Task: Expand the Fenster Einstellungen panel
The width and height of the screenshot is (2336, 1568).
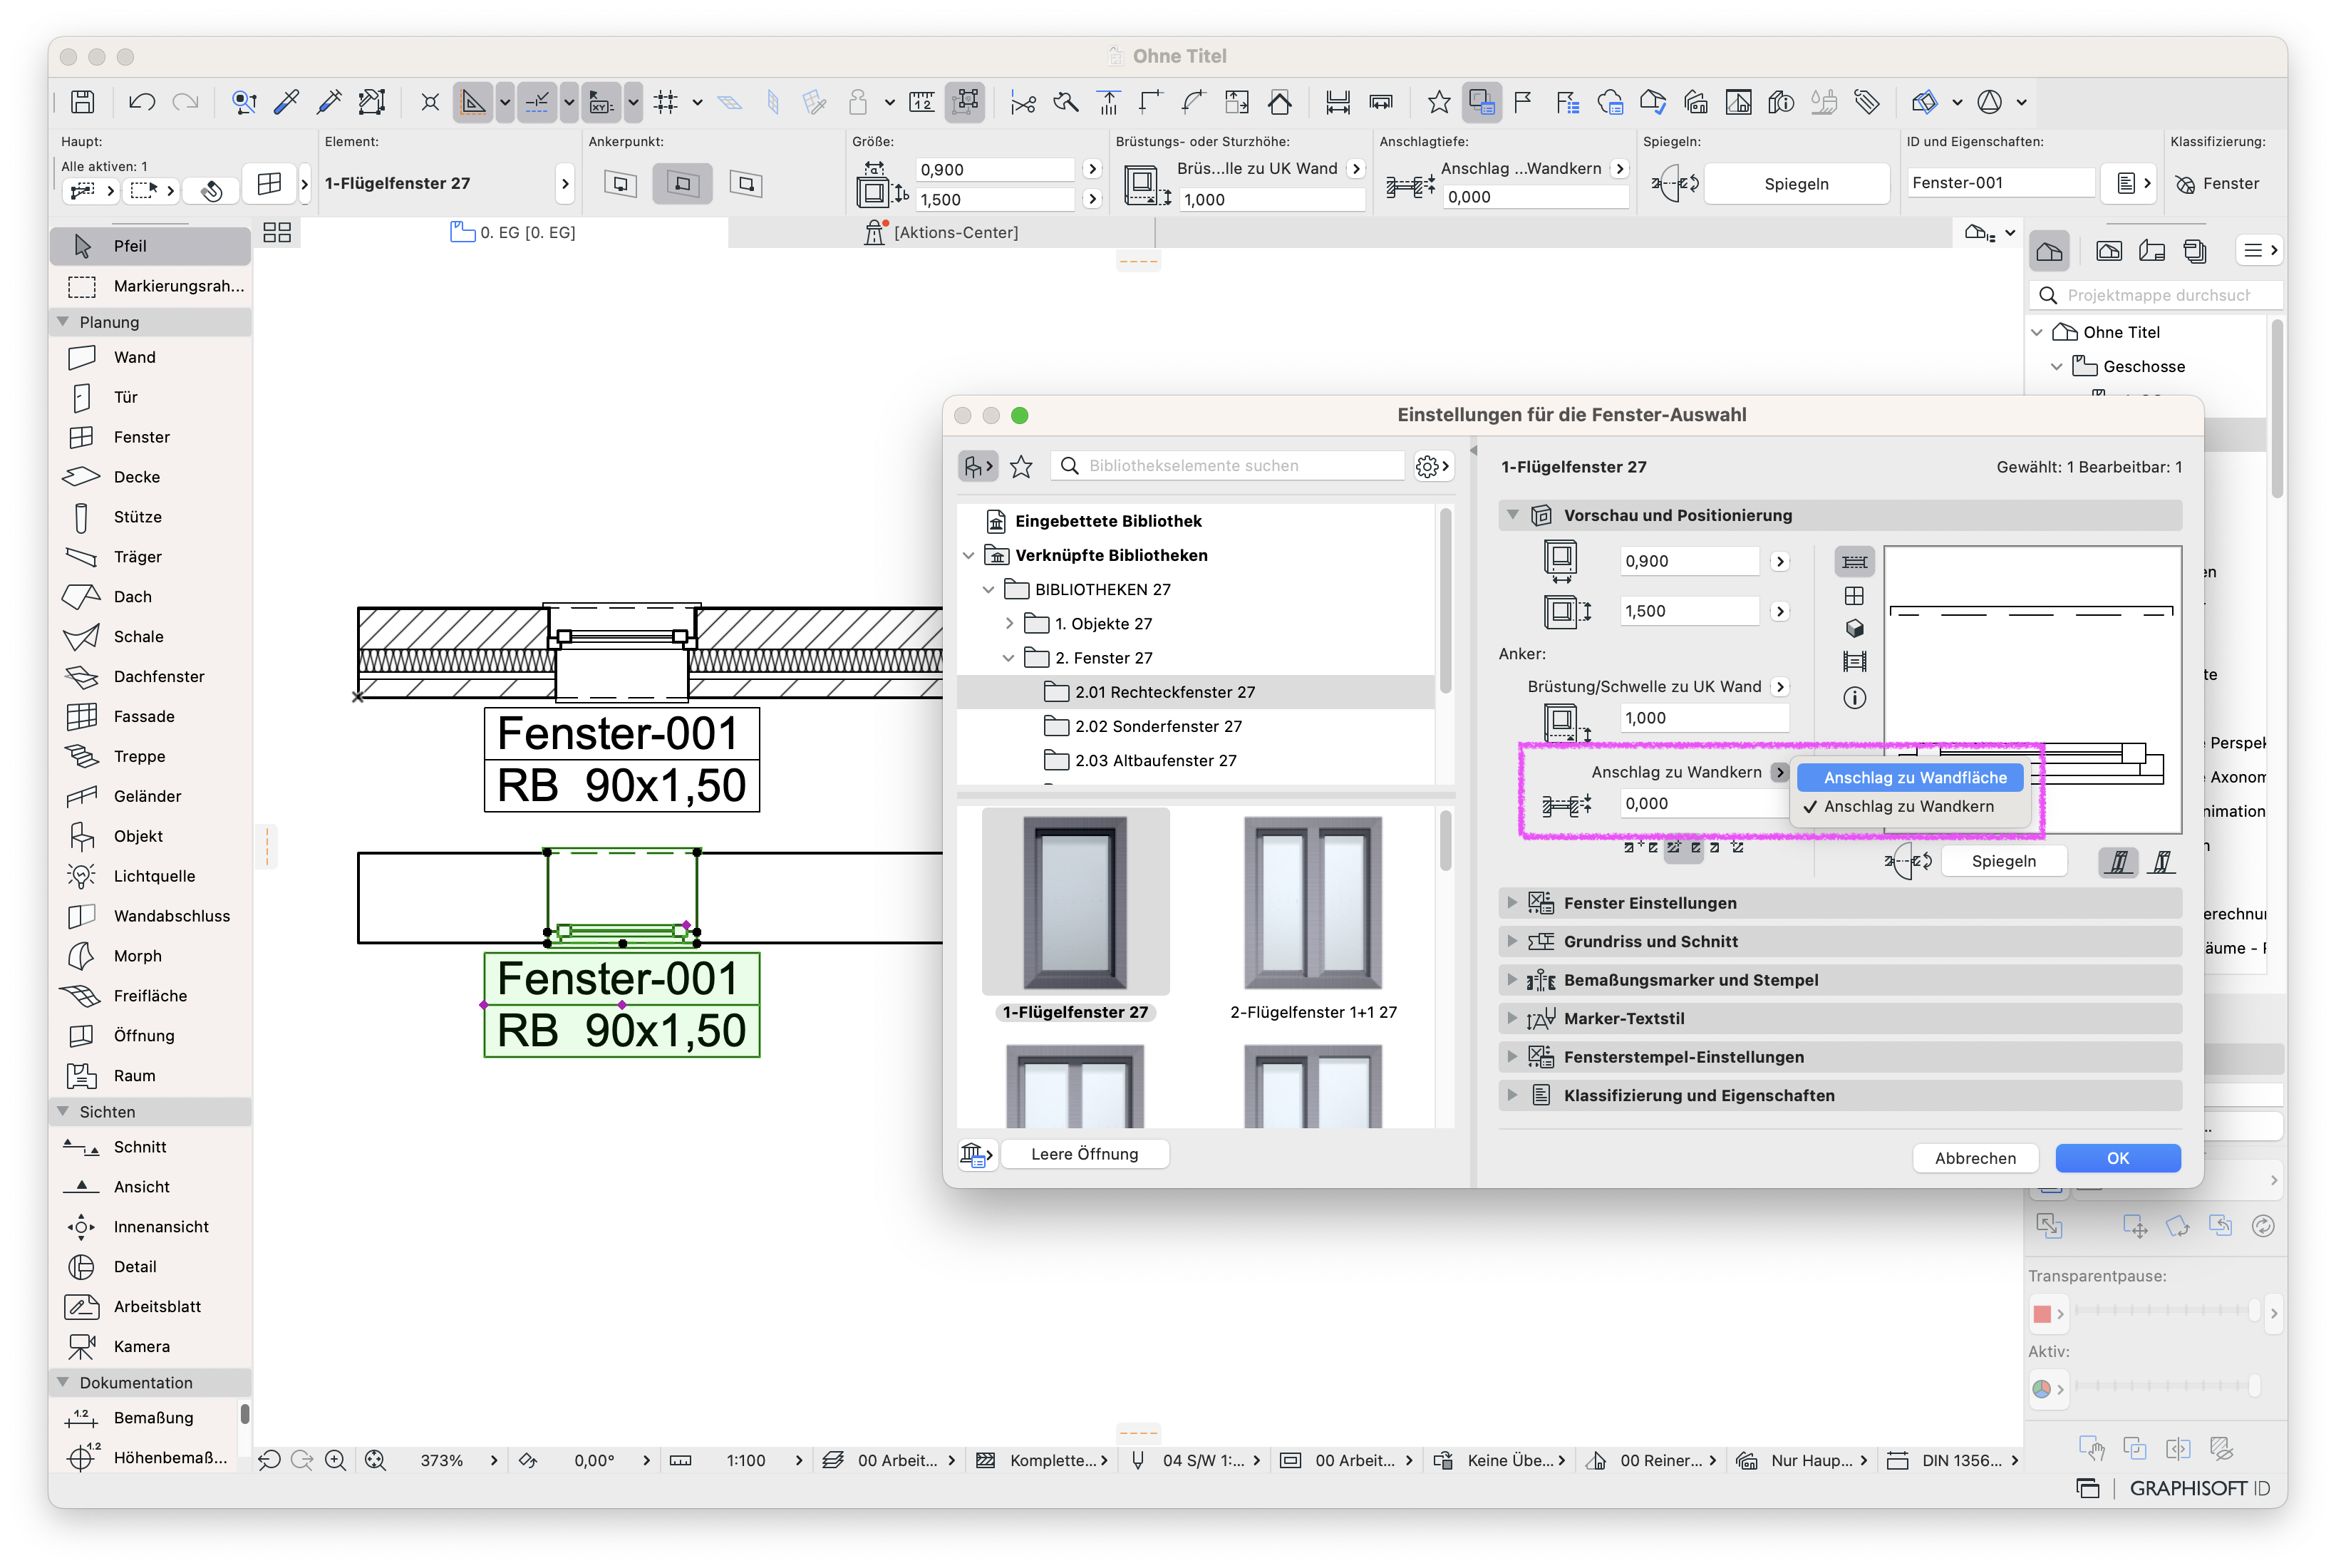Action: tap(1839, 903)
